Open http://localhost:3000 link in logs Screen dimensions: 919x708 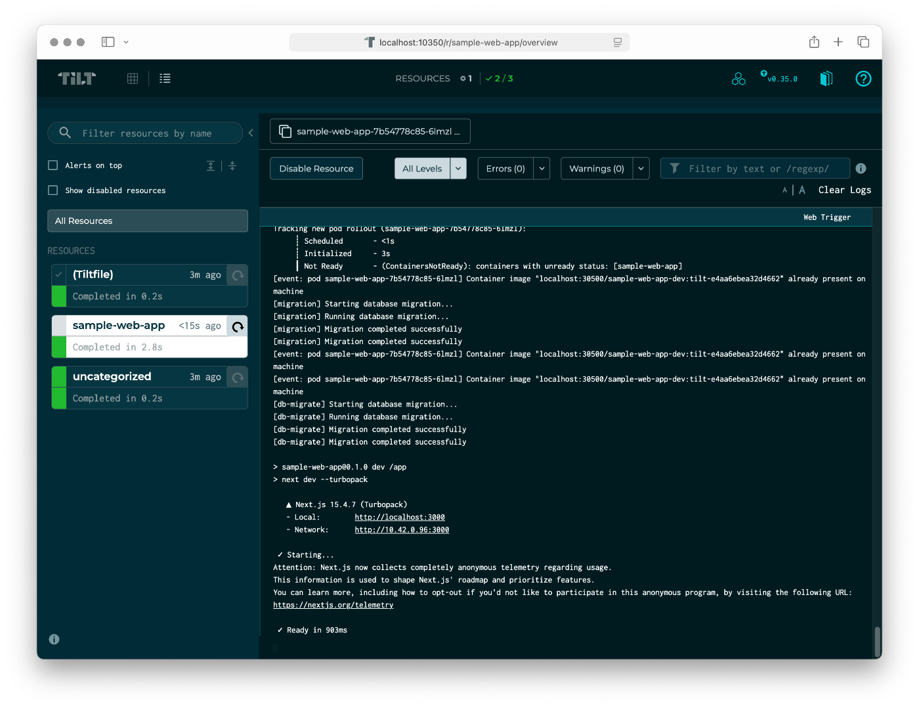[400, 518]
